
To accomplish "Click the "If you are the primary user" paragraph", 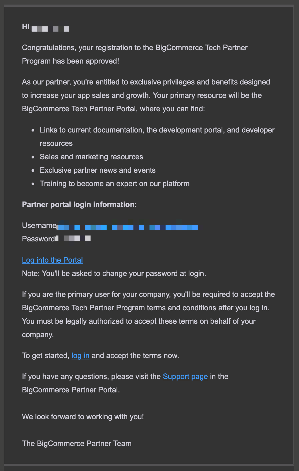I will click(148, 314).
